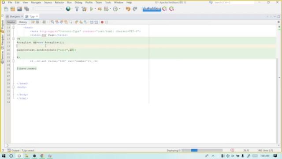Click the Open Project toolbar icon
This screenshot has width=282, height=159.
19,9
